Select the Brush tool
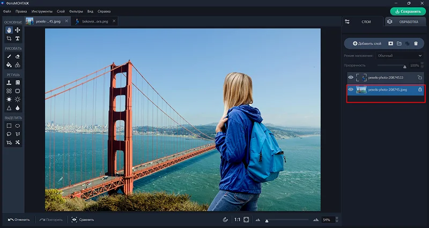 point(9,56)
